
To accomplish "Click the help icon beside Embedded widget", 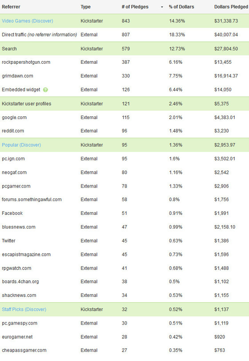I will (x=45, y=90).
